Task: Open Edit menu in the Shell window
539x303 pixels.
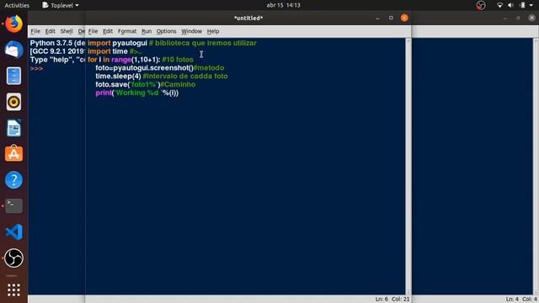Action: click(x=51, y=31)
